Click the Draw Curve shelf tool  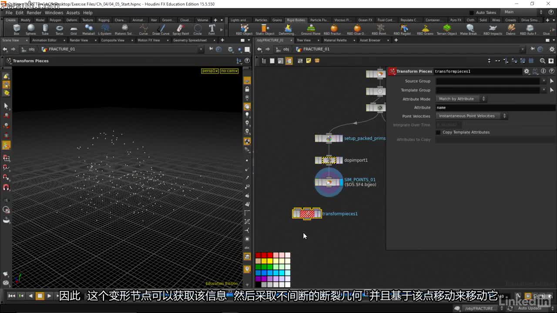coord(161,28)
